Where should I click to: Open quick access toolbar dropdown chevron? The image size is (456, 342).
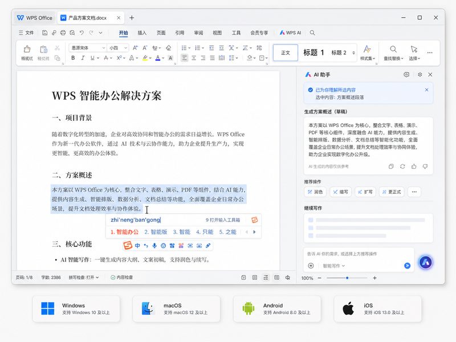pos(101,33)
